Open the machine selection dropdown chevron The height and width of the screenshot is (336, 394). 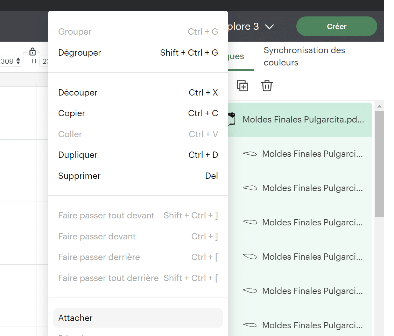[x=269, y=27]
